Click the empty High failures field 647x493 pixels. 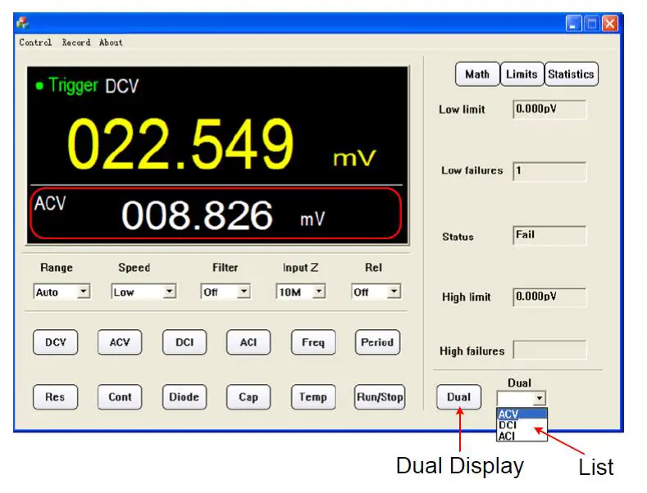click(x=549, y=350)
